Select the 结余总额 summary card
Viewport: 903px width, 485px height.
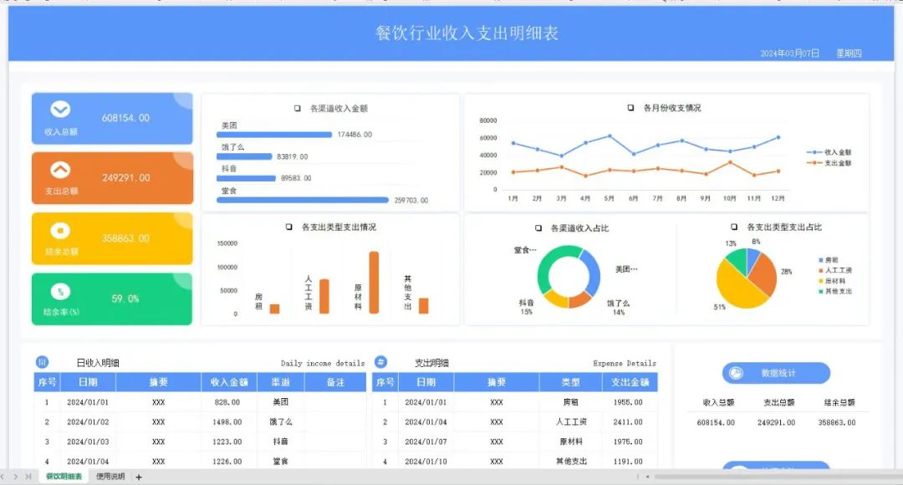tap(112, 238)
